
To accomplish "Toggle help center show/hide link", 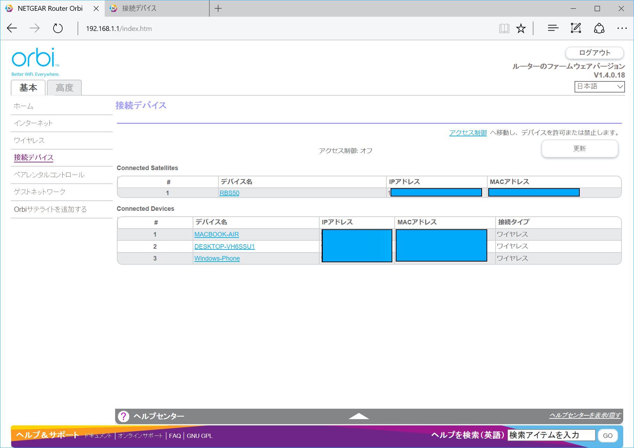I will pyautogui.click(x=585, y=415).
